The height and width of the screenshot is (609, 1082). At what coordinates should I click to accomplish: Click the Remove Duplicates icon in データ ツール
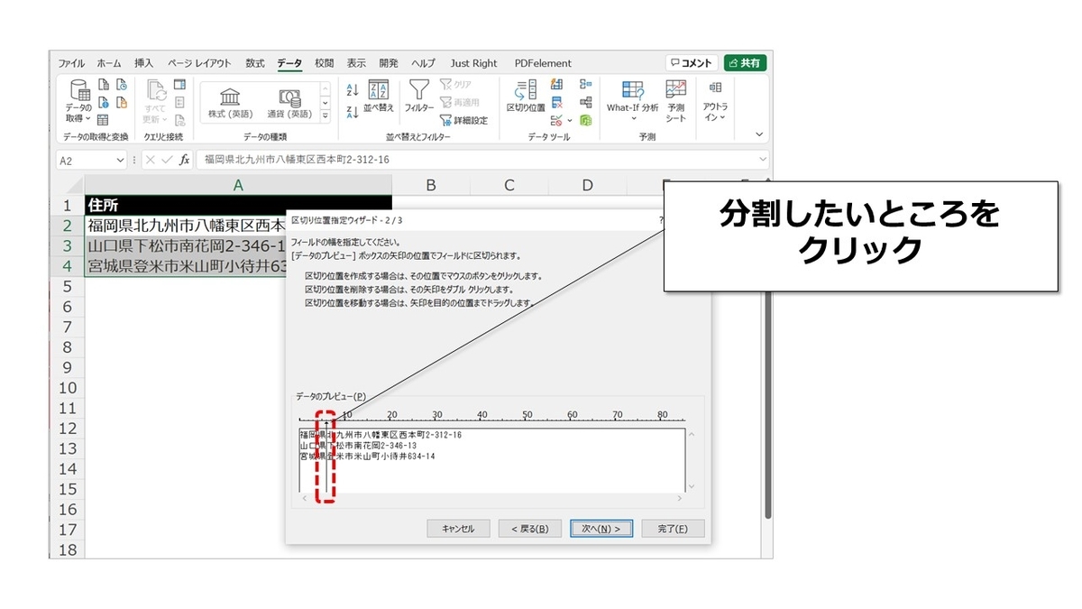point(557,102)
